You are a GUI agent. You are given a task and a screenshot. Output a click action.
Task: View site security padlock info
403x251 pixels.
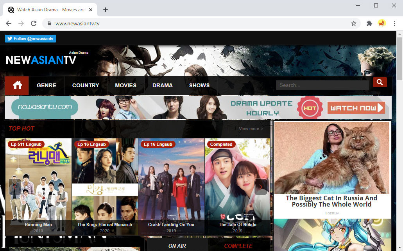[49, 24]
